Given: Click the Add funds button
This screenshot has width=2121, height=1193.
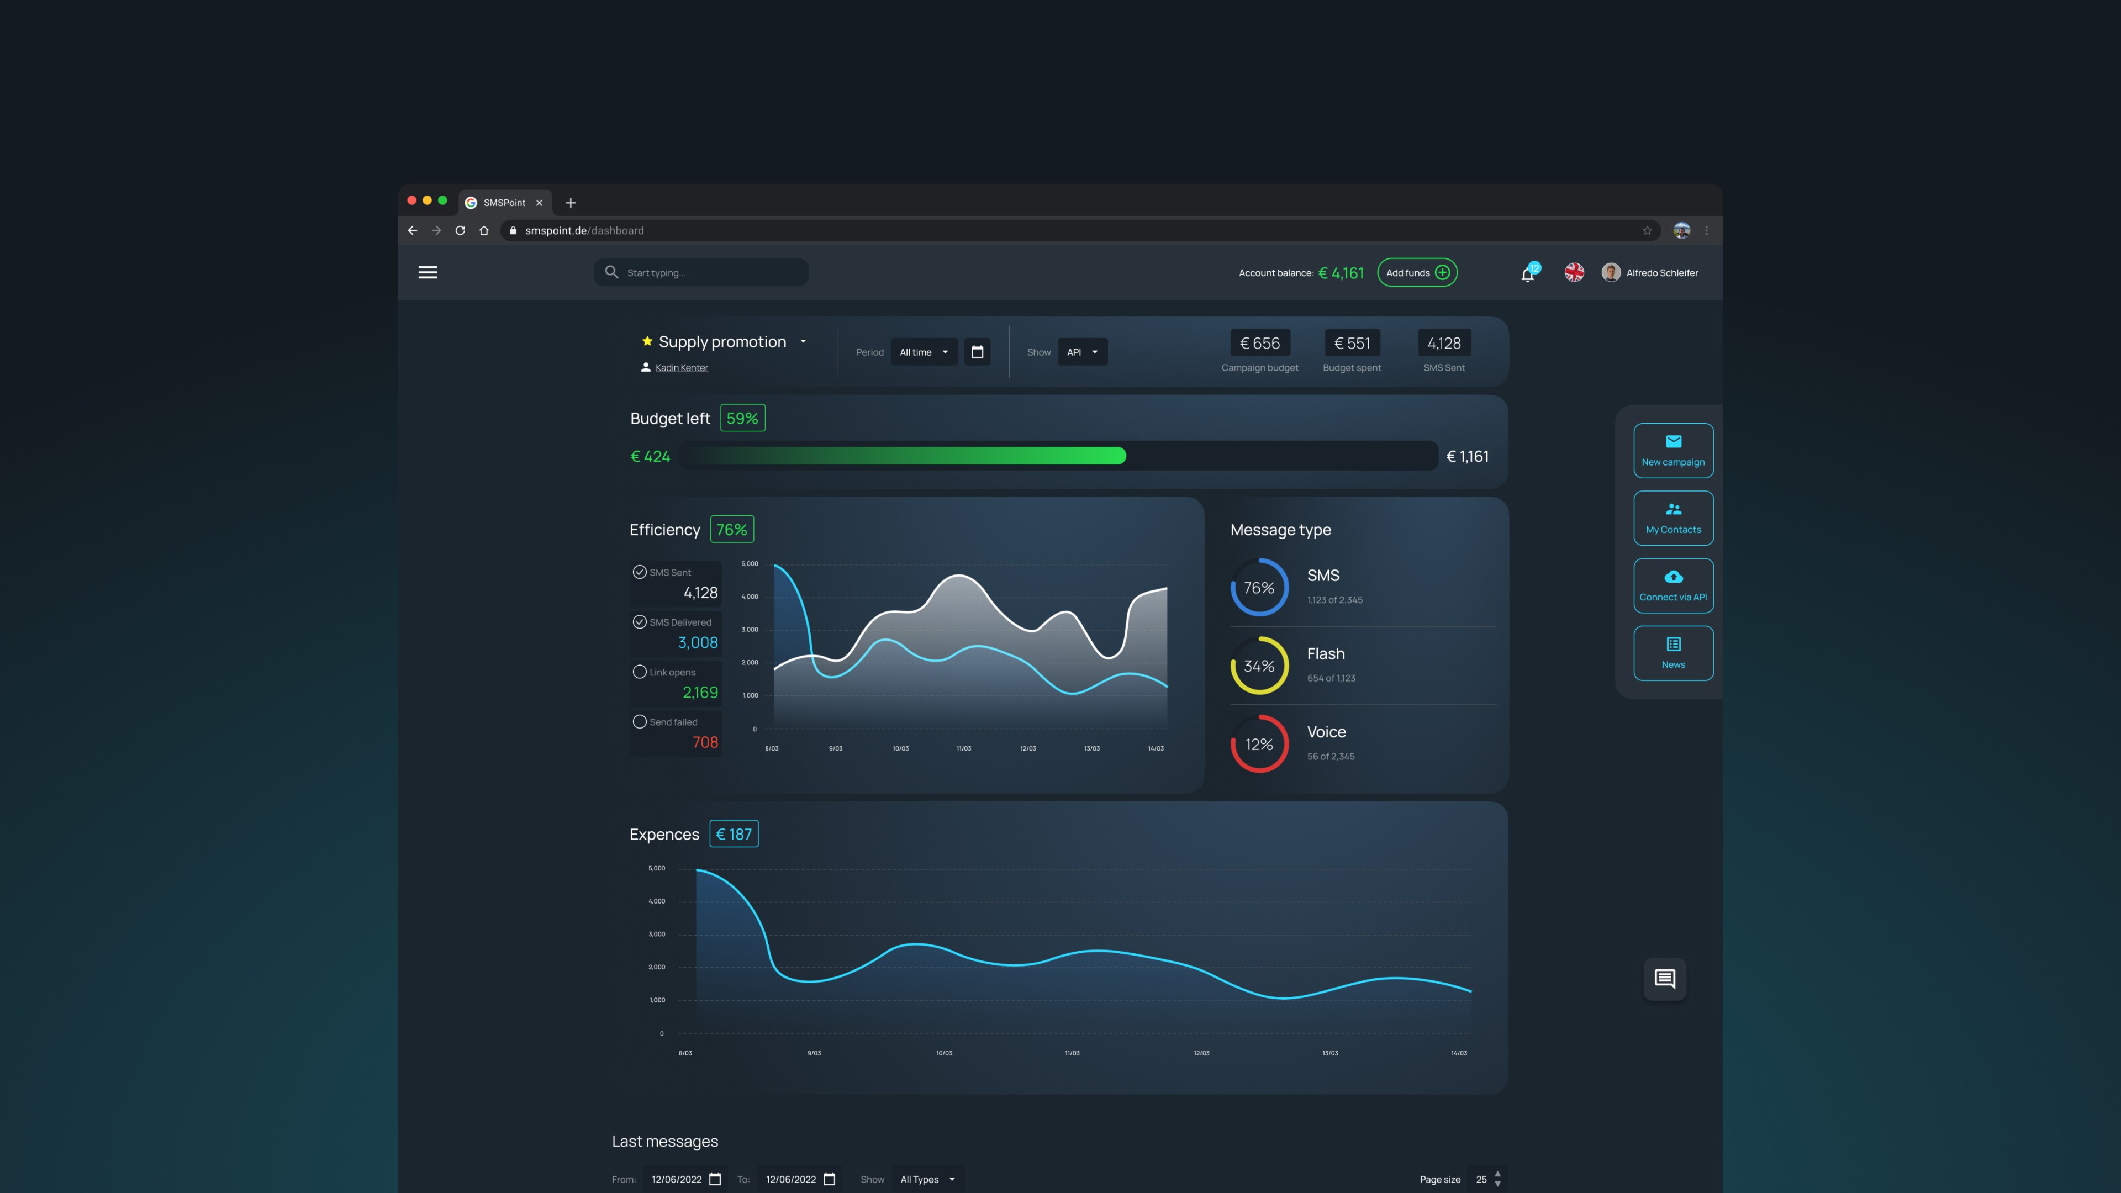Looking at the screenshot, I should coord(1416,272).
